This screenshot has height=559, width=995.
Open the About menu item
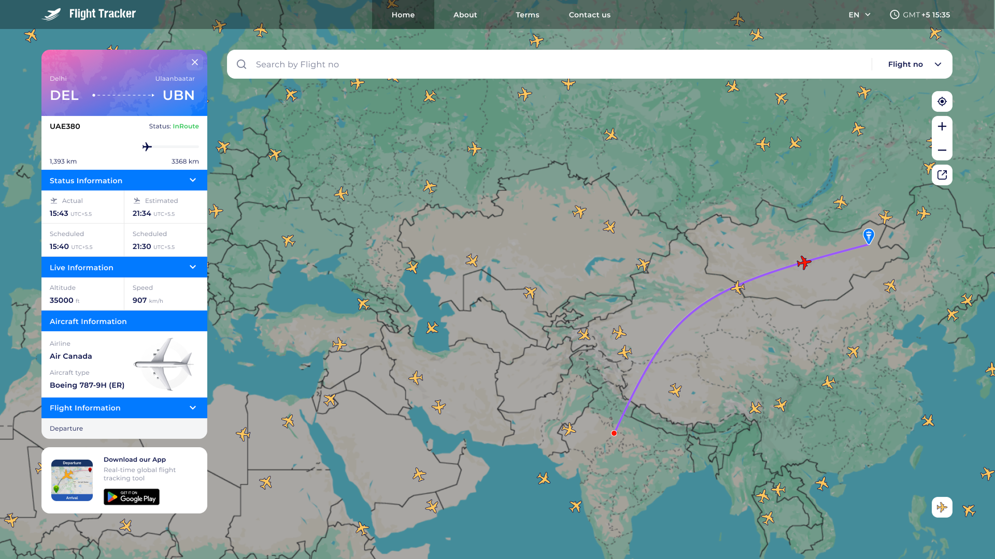coord(465,14)
